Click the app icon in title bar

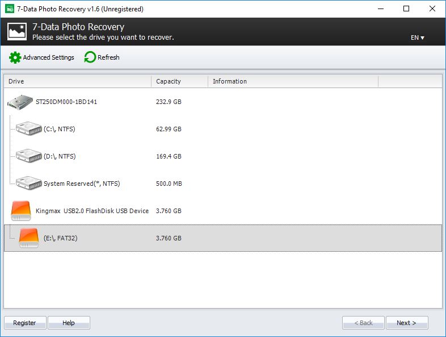click(x=10, y=9)
